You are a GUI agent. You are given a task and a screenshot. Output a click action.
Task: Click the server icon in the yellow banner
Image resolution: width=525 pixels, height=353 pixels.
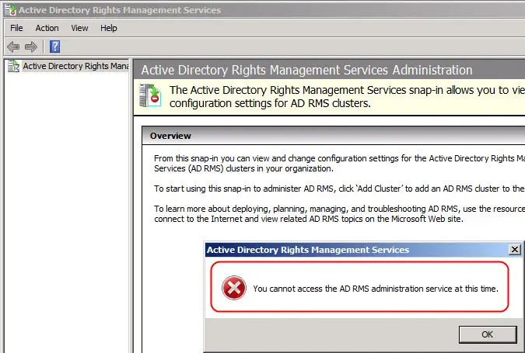(x=150, y=95)
